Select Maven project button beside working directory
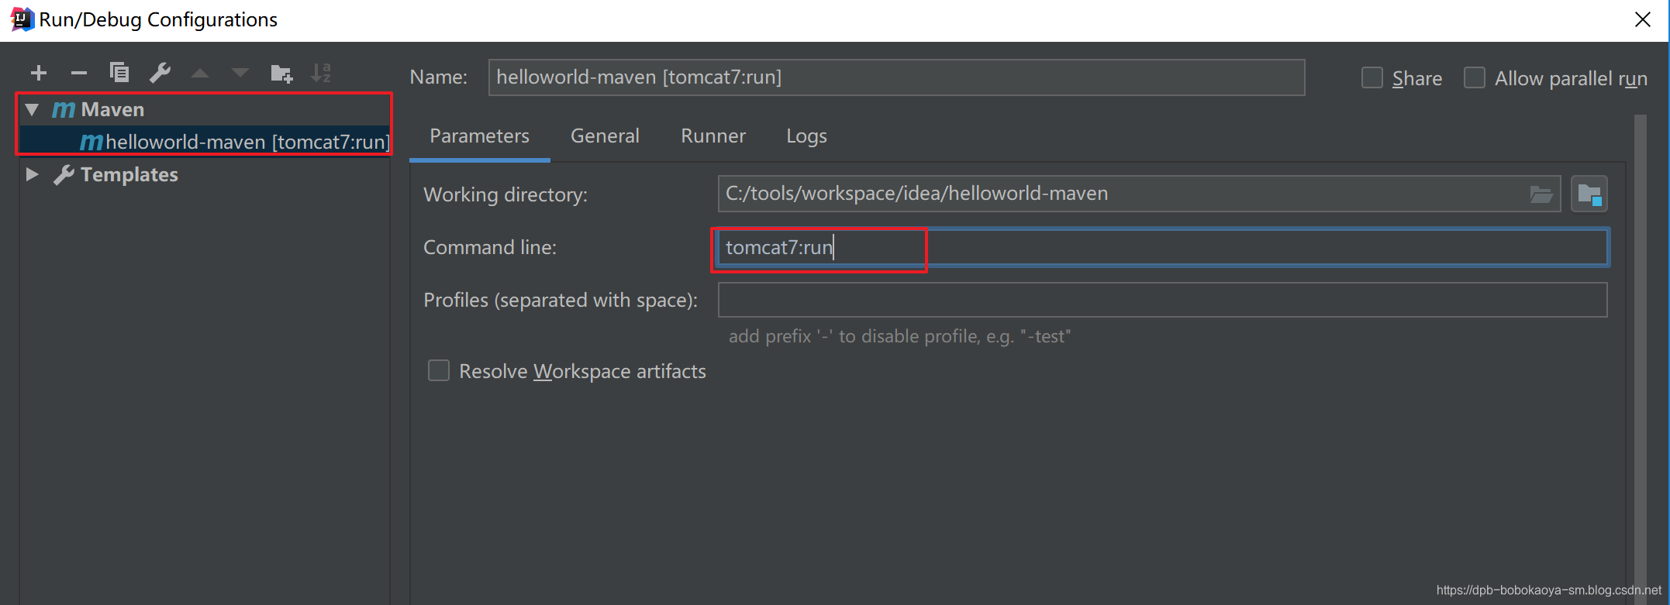 click(1589, 194)
